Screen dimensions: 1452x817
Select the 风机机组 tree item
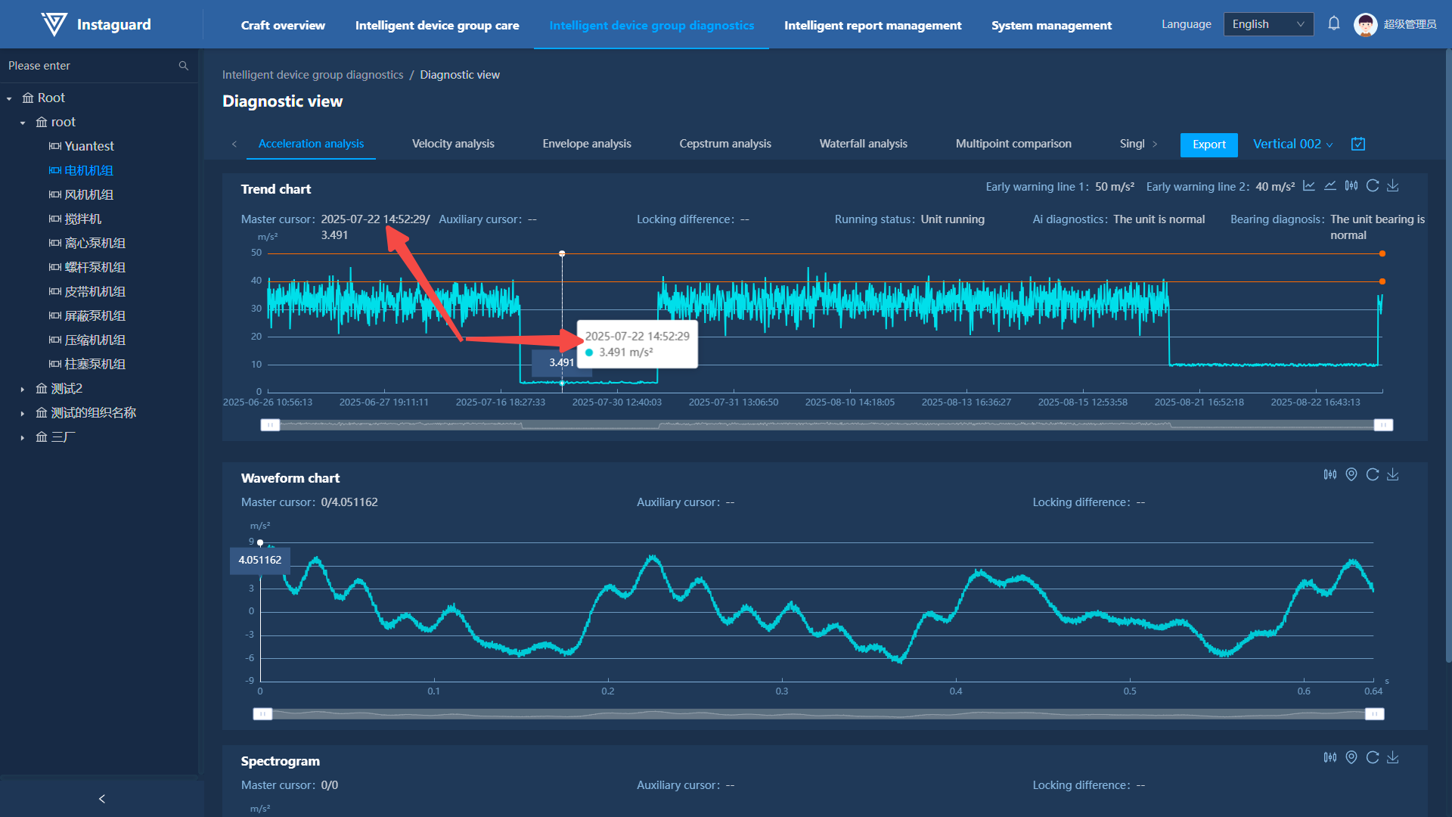pos(88,194)
